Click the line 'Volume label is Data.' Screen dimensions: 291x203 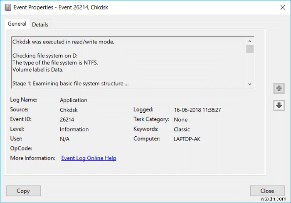pyautogui.click(x=38, y=70)
